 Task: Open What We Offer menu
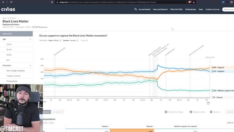(176, 9)
